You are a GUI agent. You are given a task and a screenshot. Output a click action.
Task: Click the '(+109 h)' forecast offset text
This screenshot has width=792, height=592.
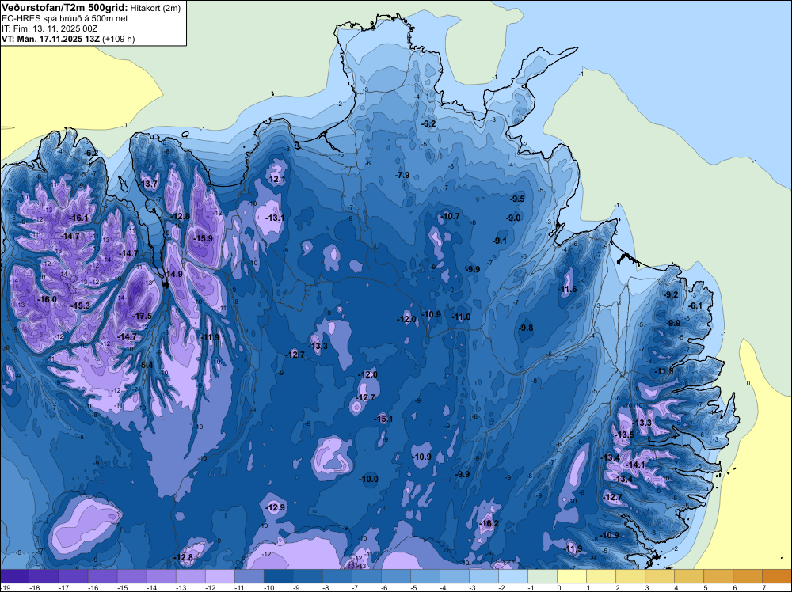point(118,39)
